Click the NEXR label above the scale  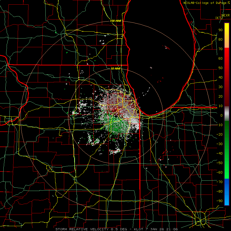225,15
